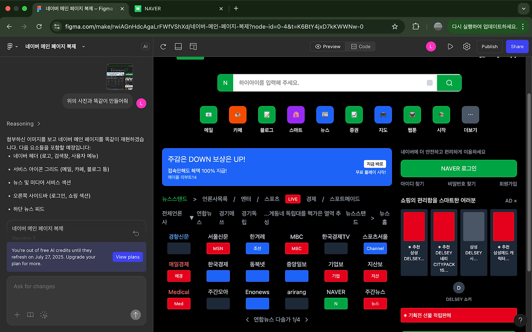Open the 블로그 service icon
The width and height of the screenshot is (532, 332).
267,115
